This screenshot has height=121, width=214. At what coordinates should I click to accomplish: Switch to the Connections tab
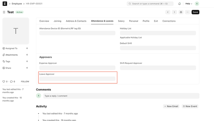coord(169,21)
